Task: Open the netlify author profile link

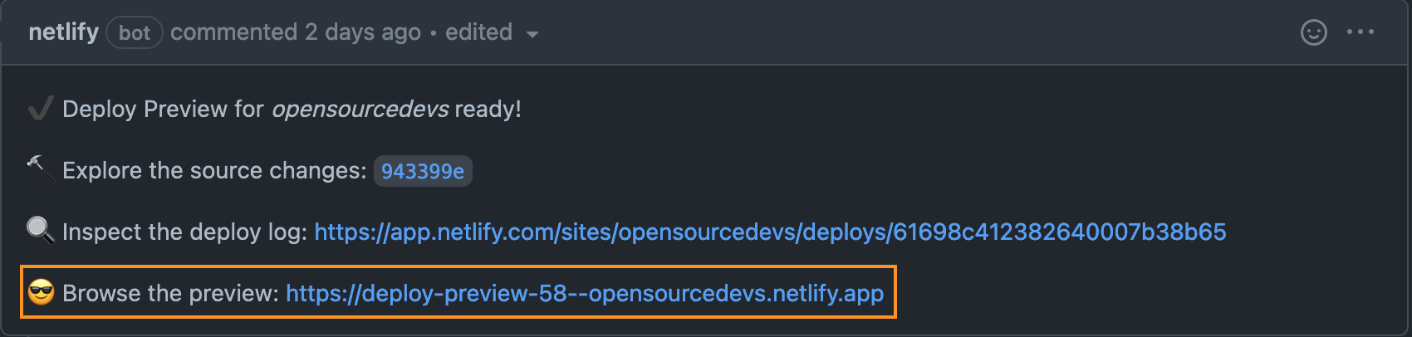Action: (63, 32)
